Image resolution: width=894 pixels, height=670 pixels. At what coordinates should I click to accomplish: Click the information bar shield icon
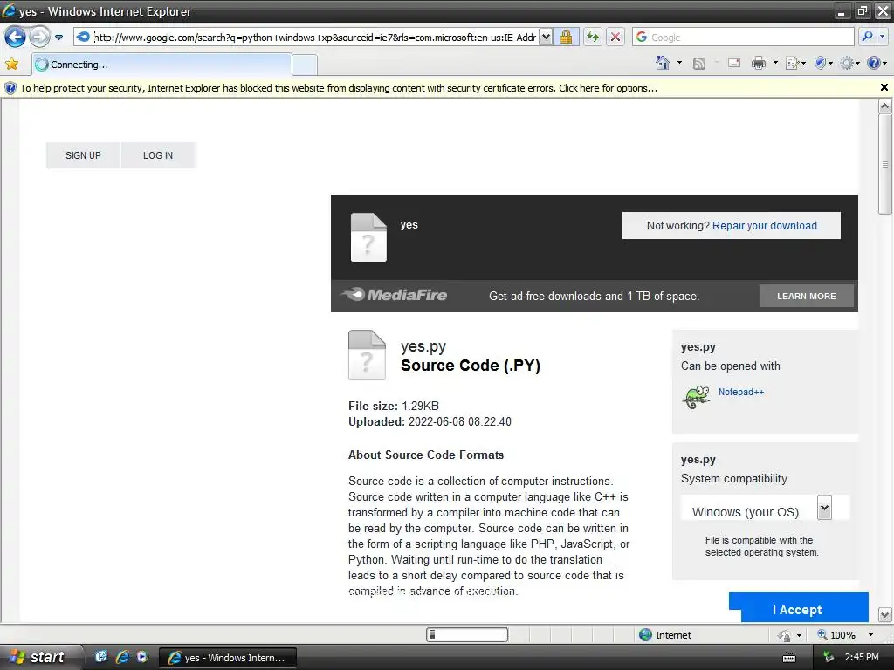(10, 88)
